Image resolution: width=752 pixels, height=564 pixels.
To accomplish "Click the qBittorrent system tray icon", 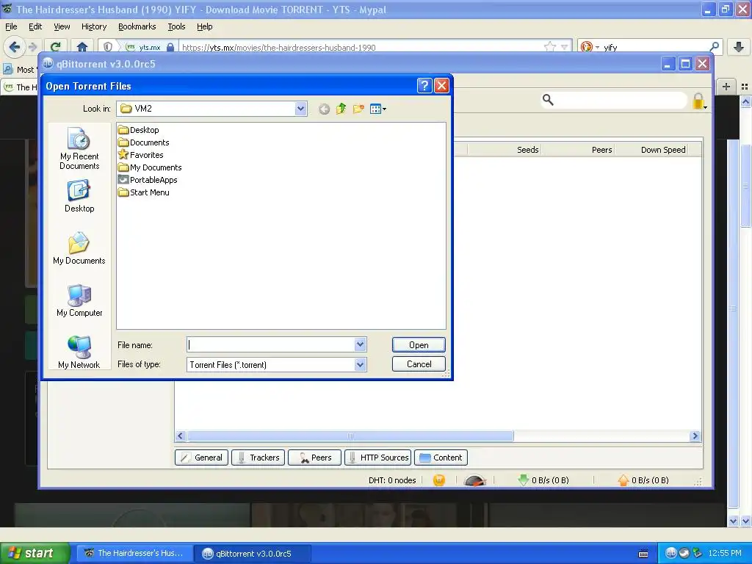I will click(671, 553).
